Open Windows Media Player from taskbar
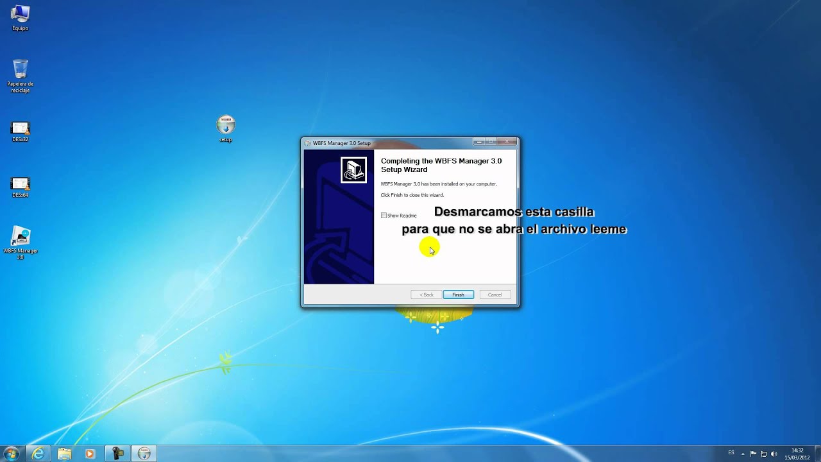The width and height of the screenshot is (821, 462). pyautogui.click(x=90, y=454)
